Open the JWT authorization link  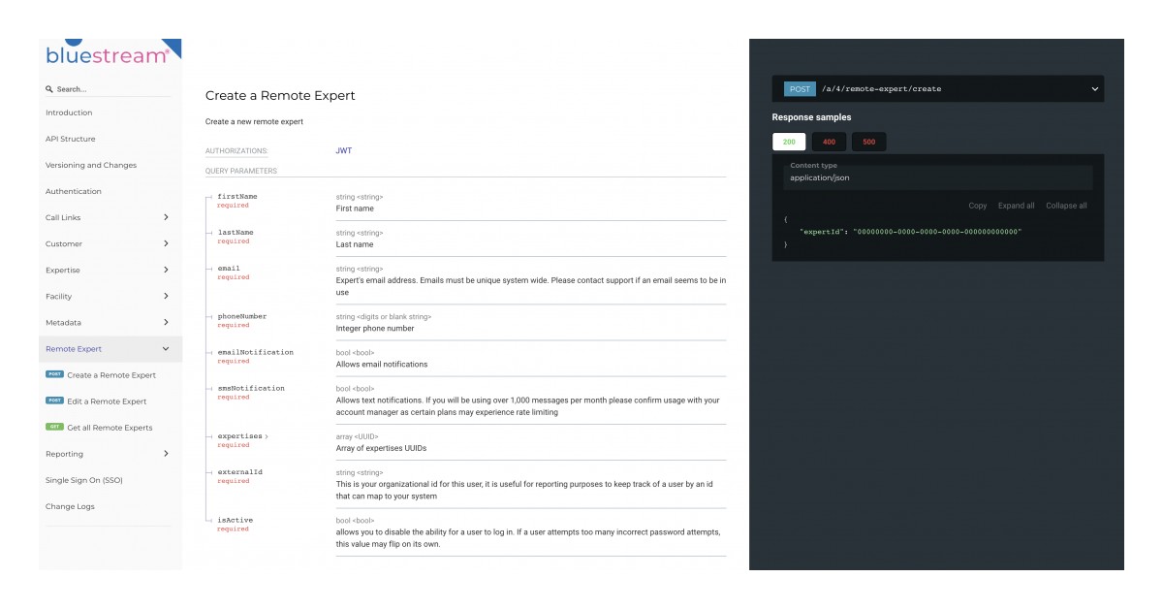click(x=342, y=150)
